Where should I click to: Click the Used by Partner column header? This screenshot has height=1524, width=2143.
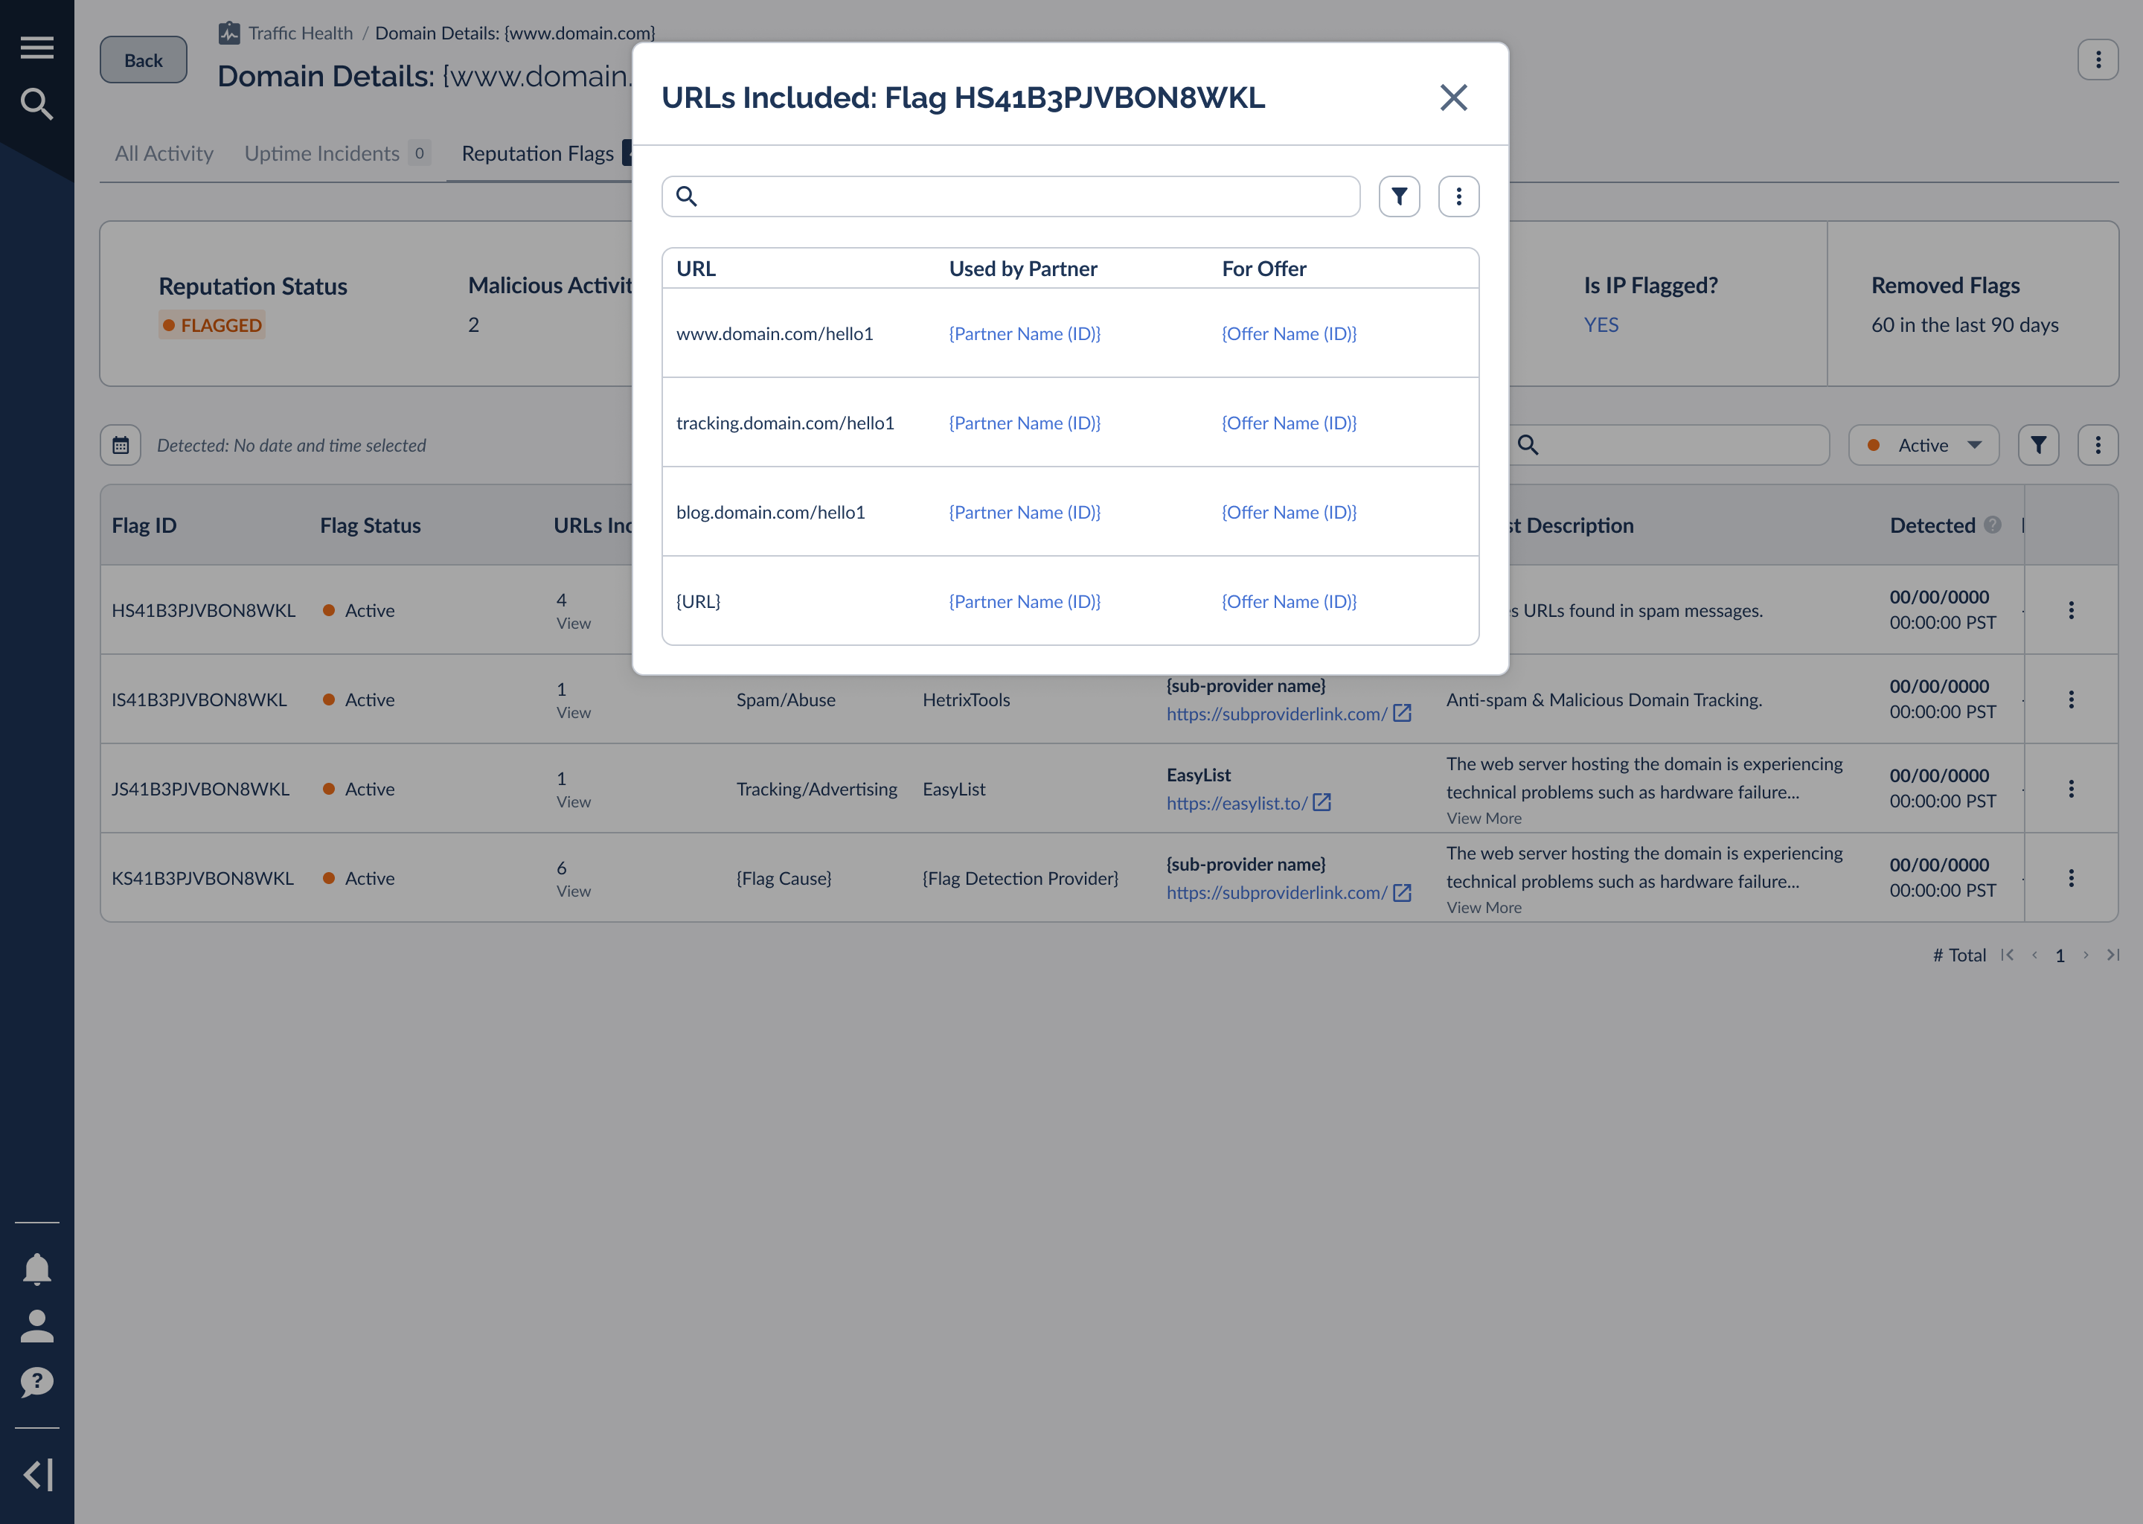(1022, 269)
